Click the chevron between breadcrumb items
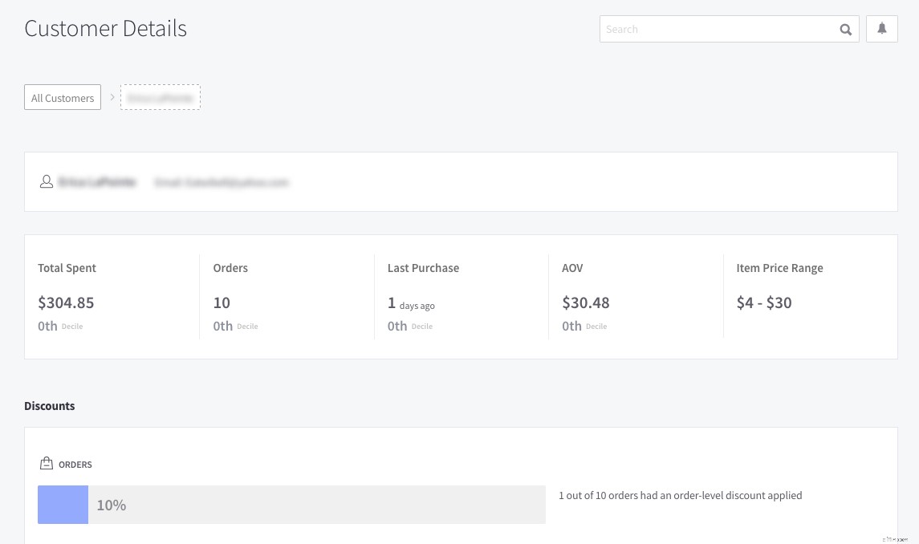 pos(112,96)
